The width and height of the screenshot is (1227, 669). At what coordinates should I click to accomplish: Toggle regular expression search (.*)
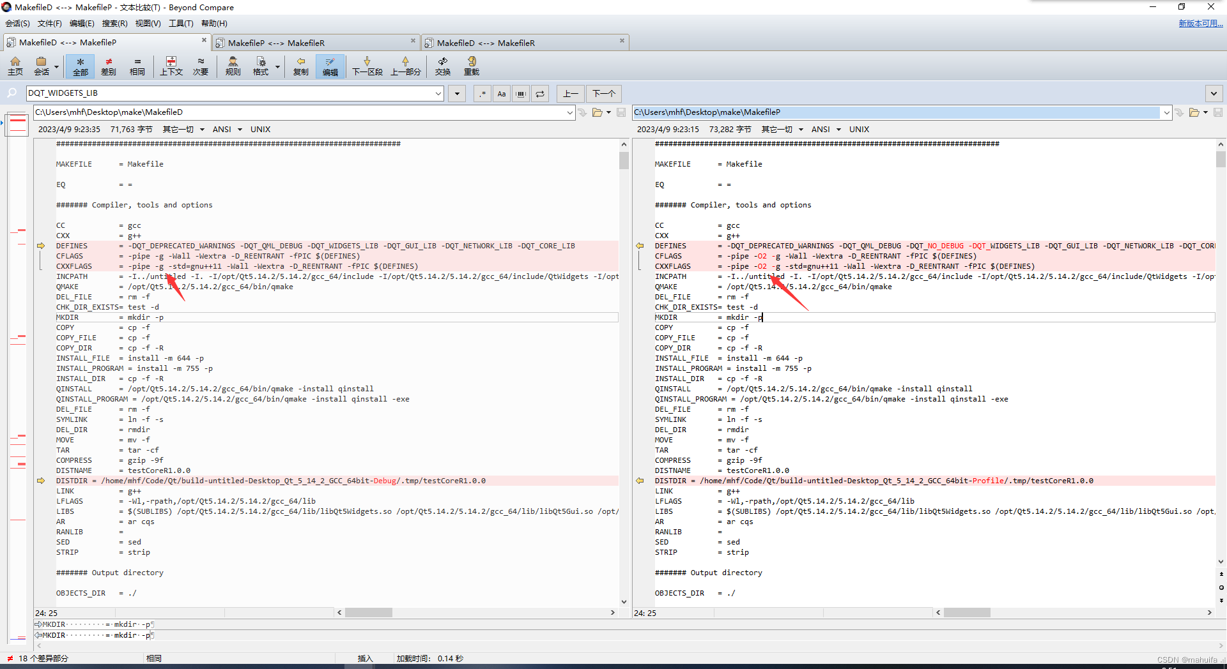point(482,94)
